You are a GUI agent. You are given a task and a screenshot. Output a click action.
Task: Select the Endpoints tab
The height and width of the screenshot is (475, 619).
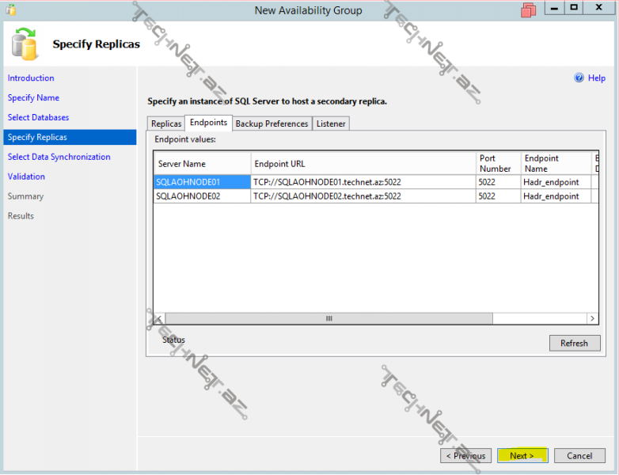(x=209, y=123)
